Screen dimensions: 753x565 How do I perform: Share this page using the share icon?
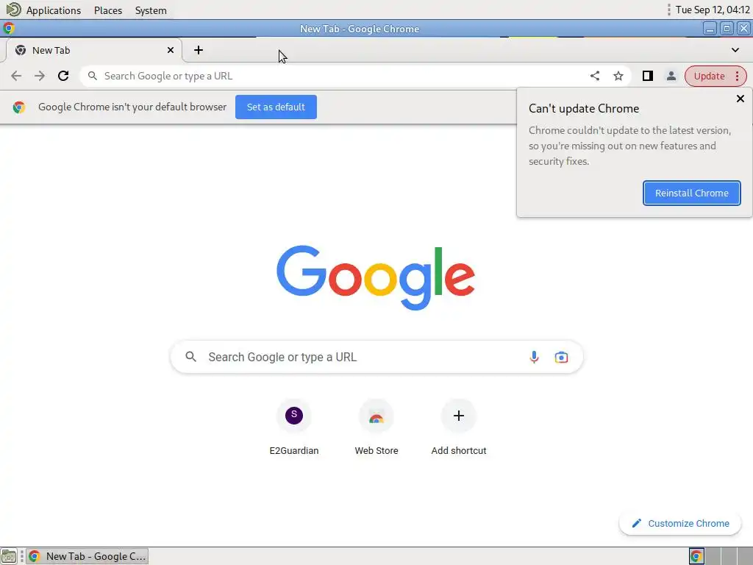(x=594, y=76)
